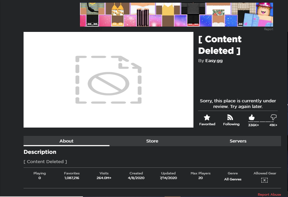288x197 pixels.
Task: Click the Following label text
Action: pos(231,124)
